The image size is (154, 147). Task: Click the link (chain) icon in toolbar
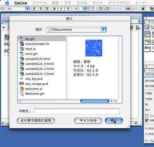pyautogui.click(x=128, y=8)
